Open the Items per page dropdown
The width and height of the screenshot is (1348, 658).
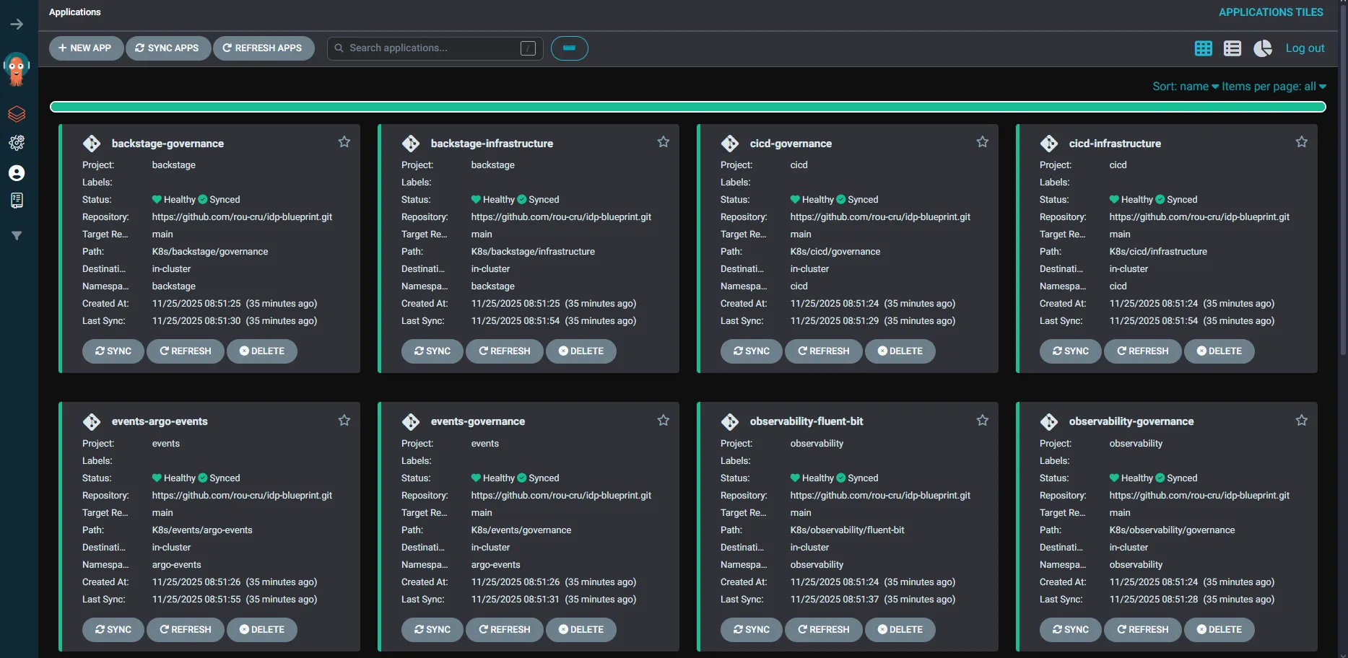(1274, 87)
